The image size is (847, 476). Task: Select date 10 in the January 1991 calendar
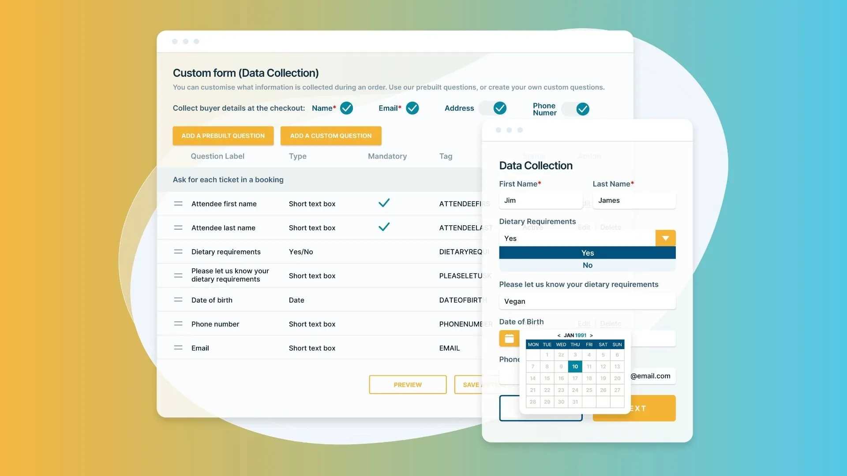575,366
